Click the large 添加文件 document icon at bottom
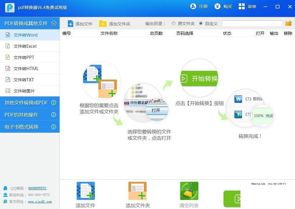 86,191
